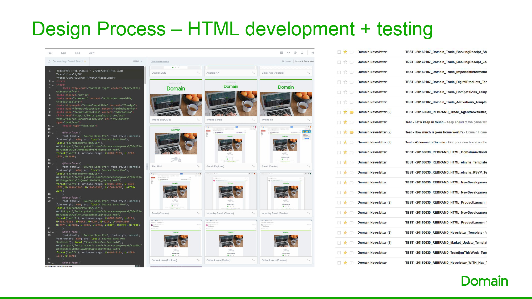Image resolution: width=532 pixels, height=299 pixels.
Task: Expand the Inbox by Gmail (Firefox) preview
Action: click(308, 213)
